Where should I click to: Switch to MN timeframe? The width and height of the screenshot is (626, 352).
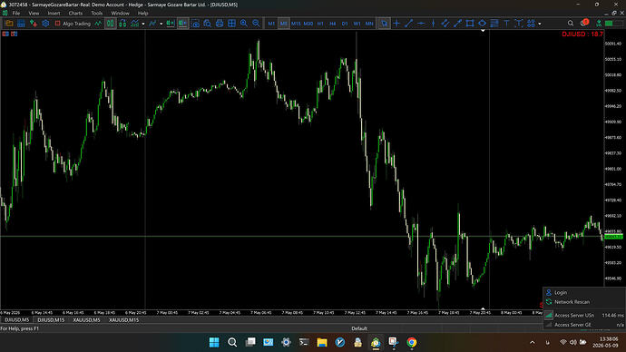[x=369, y=24]
